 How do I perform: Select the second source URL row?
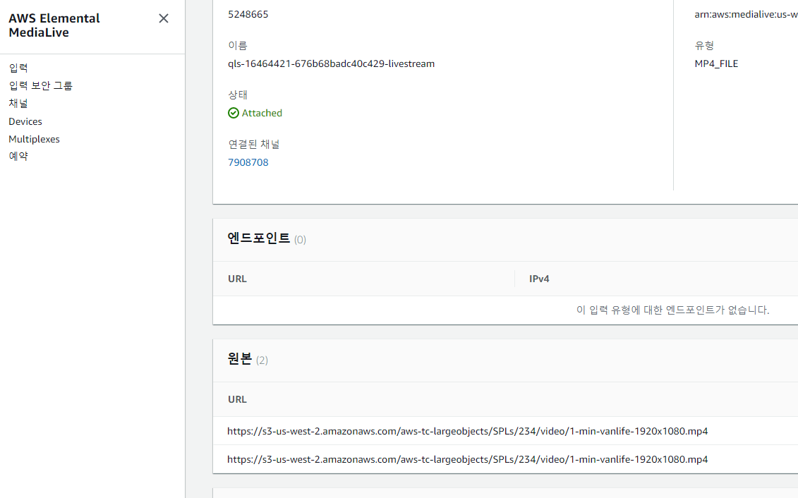505,459
